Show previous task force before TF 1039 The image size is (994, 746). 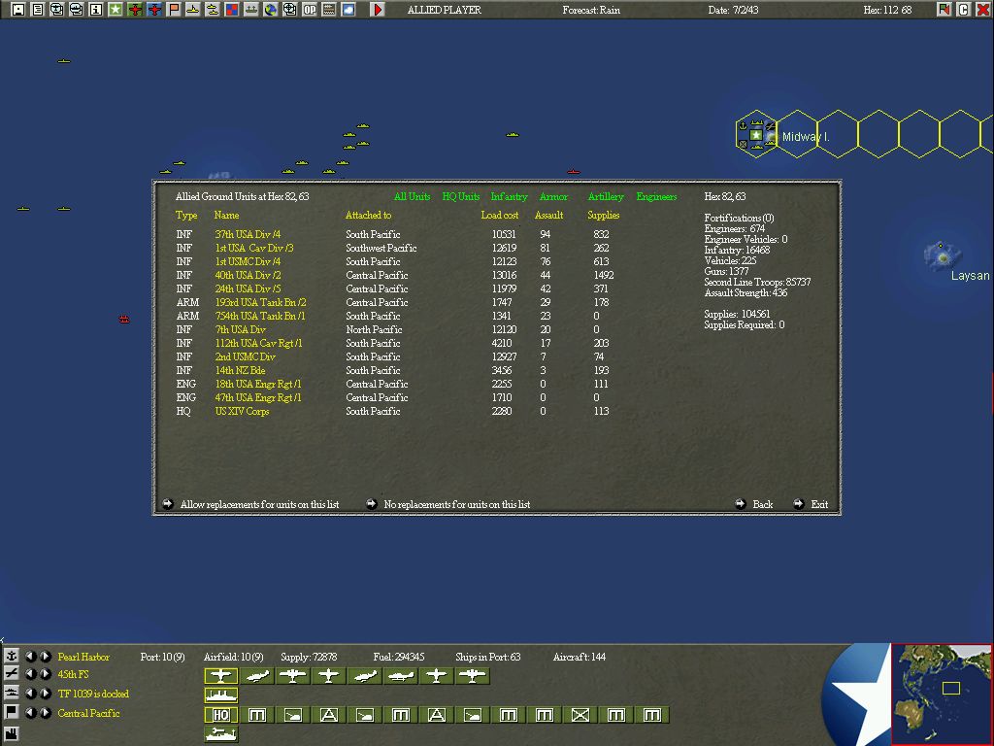30,693
